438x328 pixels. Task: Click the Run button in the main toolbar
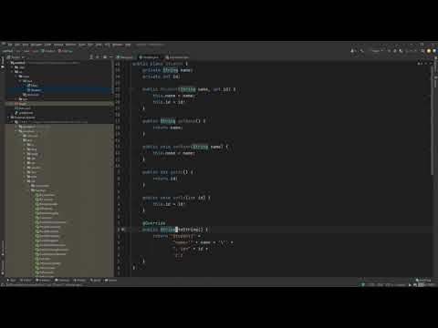pos(390,51)
